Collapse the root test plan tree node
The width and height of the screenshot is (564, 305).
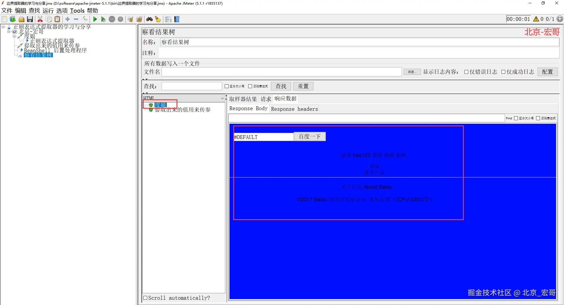3,27
